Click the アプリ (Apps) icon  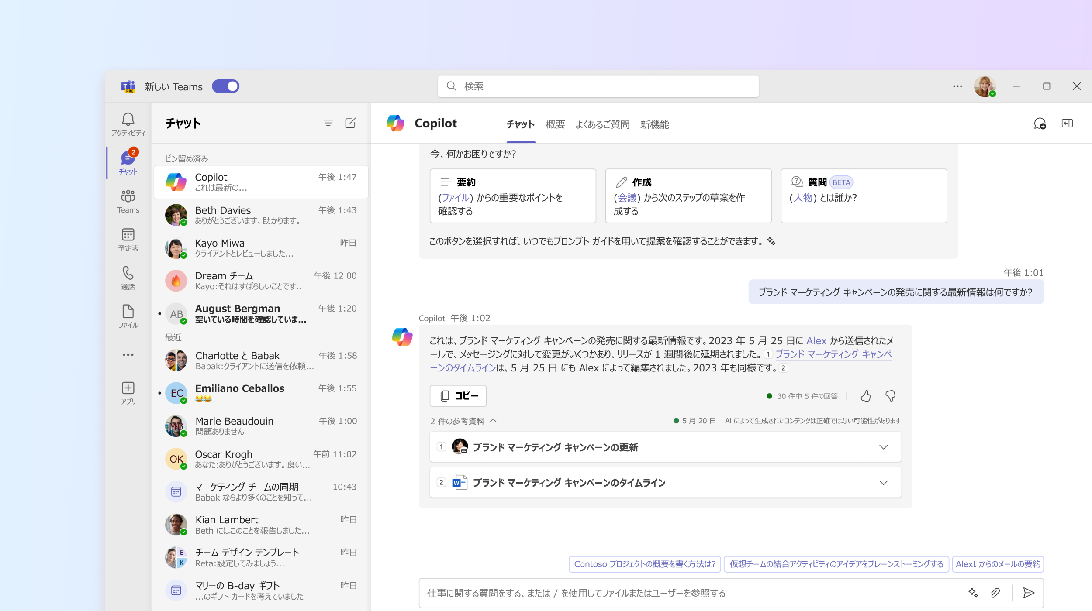click(x=128, y=388)
